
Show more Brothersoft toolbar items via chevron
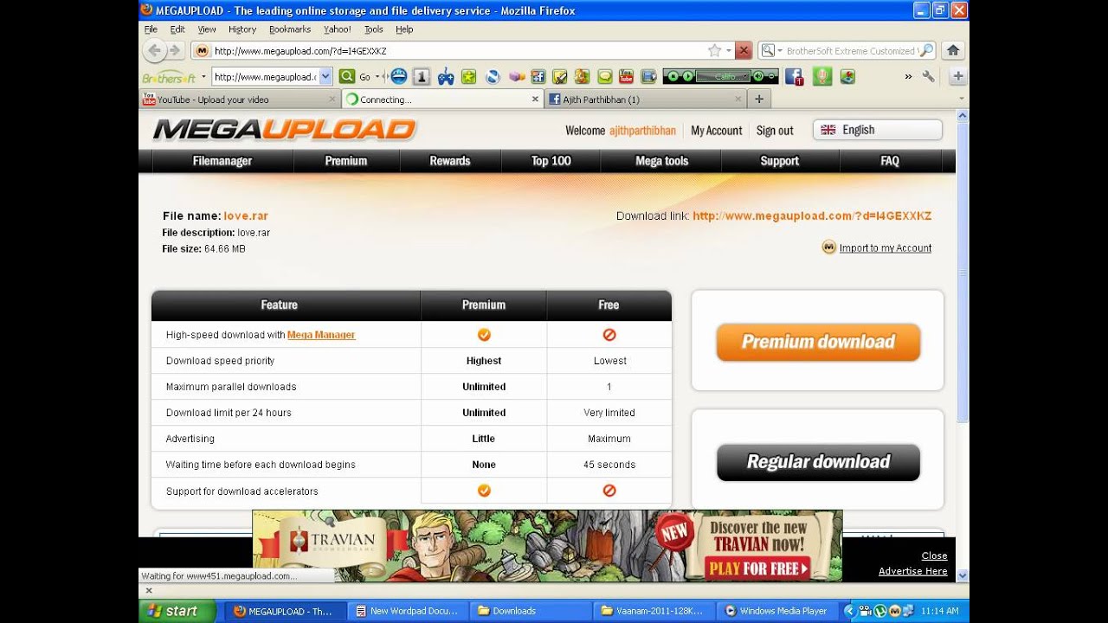pyautogui.click(x=908, y=76)
